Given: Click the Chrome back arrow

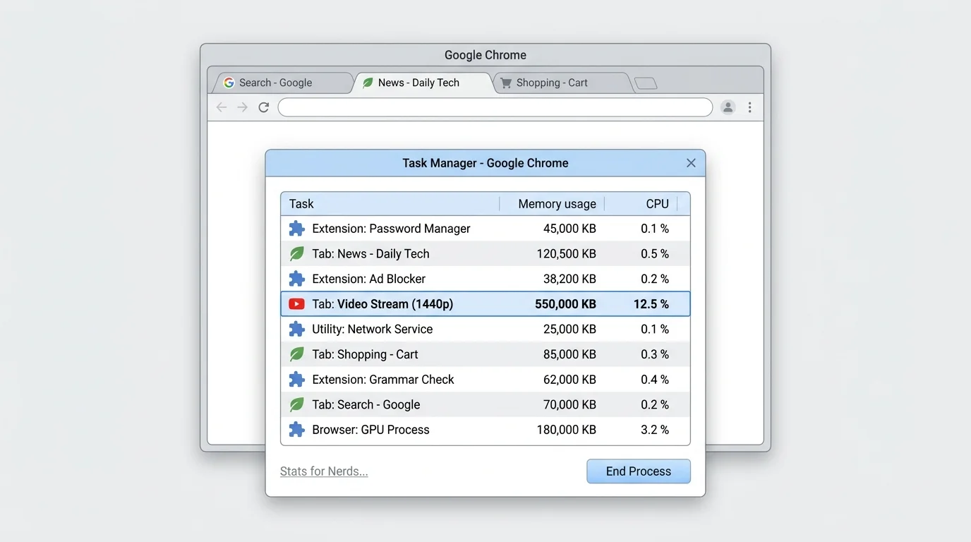Looking at the screenshot, I should (222, 107).
